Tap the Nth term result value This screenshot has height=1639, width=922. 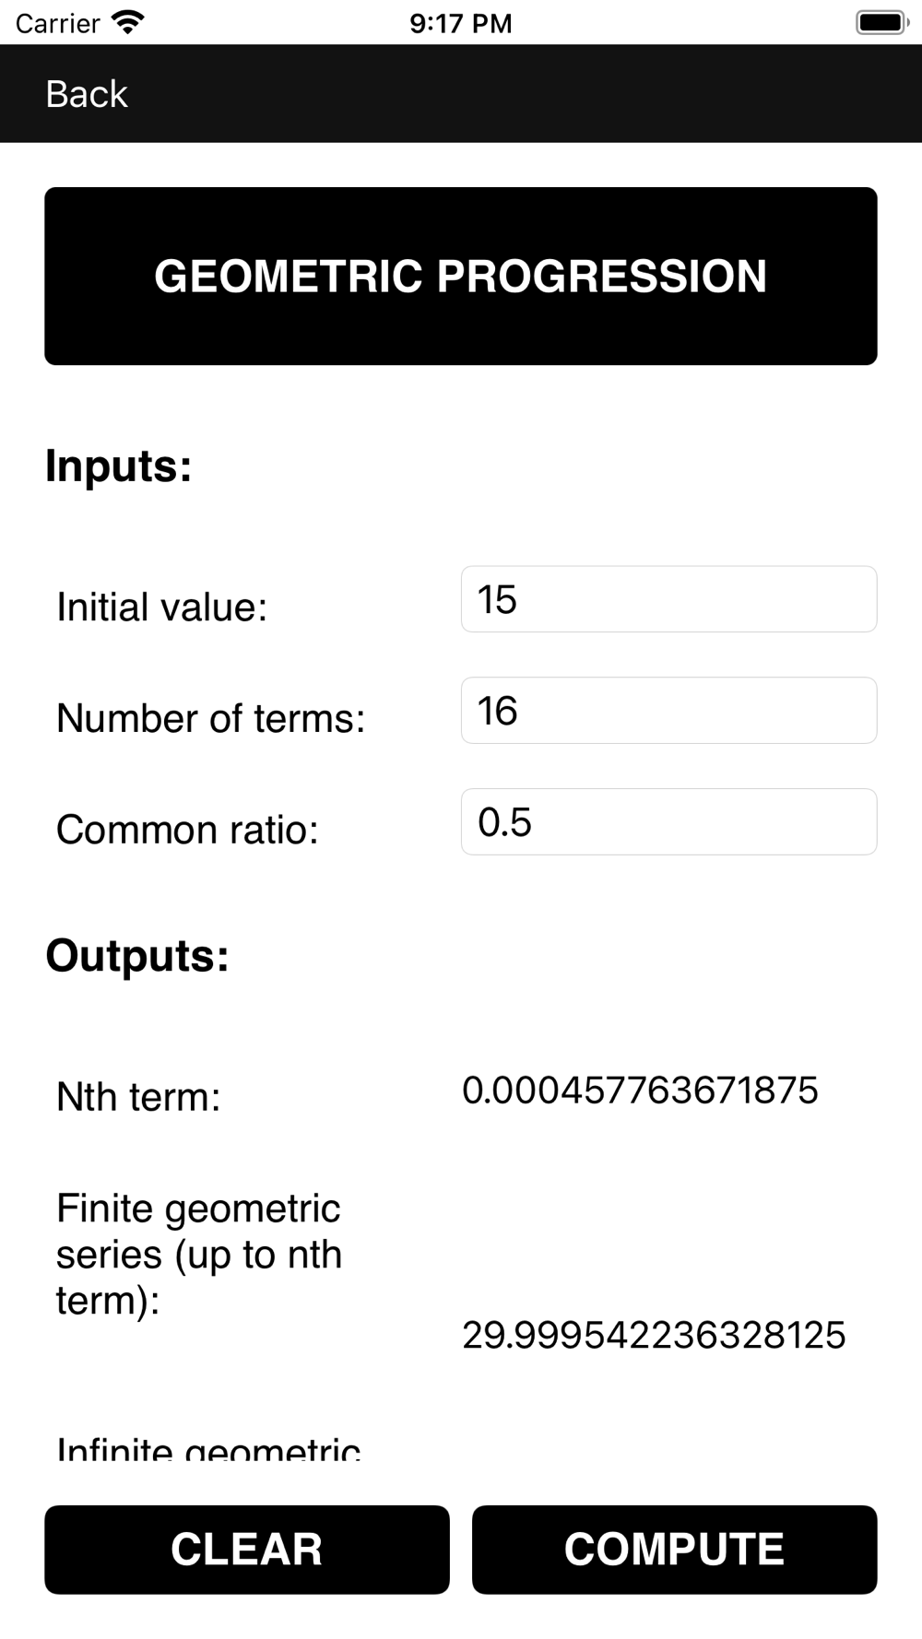[x=640, y=1091]
